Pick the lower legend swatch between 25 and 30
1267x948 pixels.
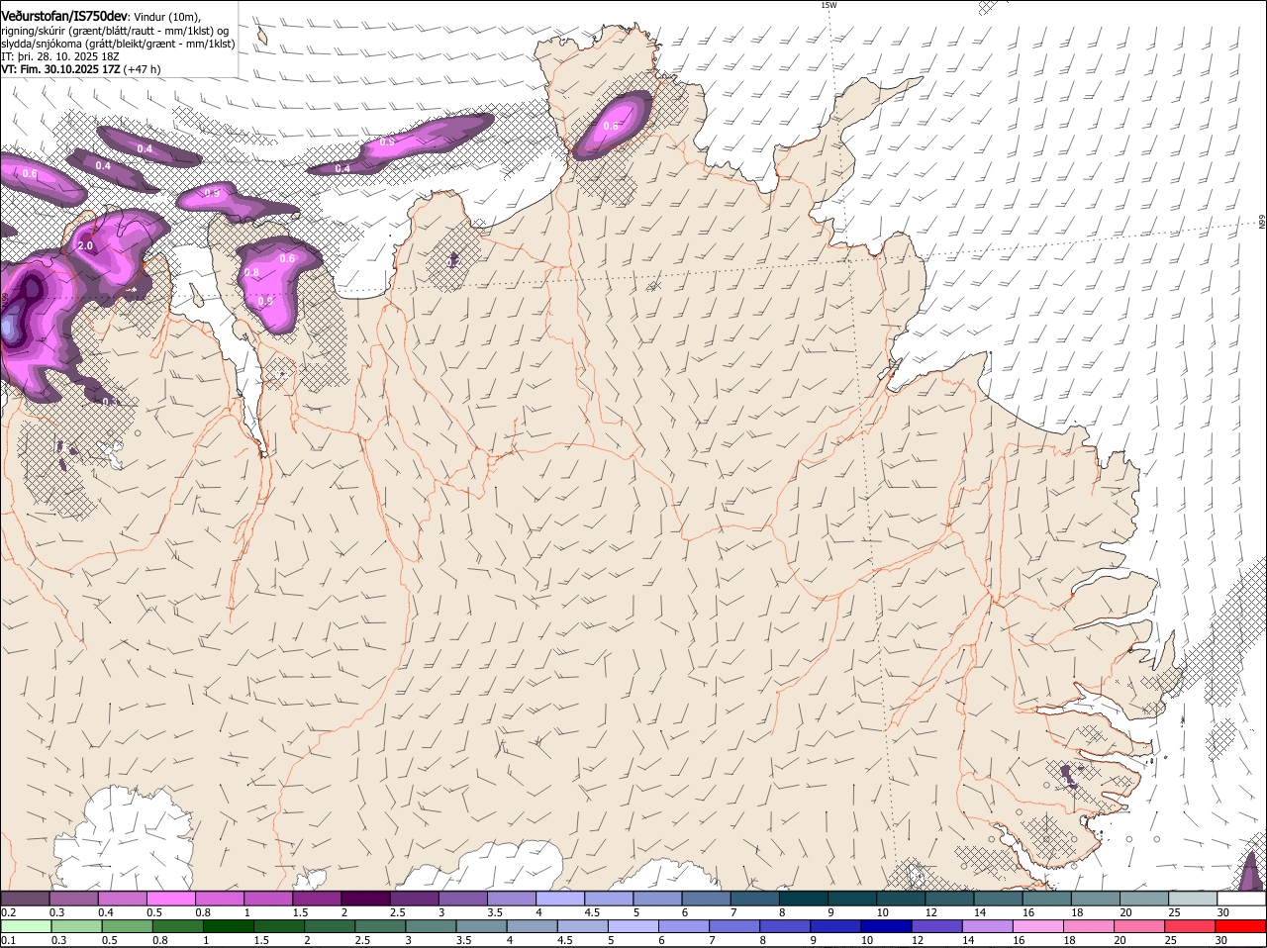pos(1190,926)
